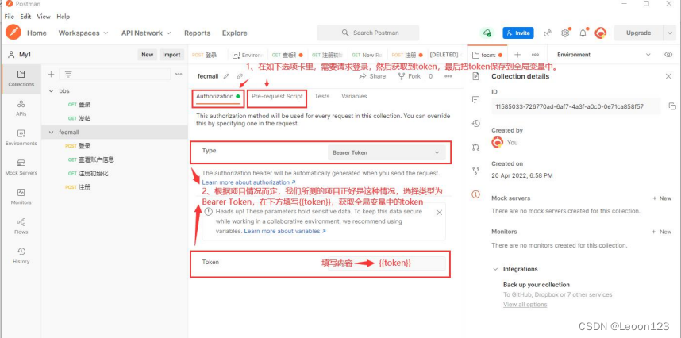Select the Authorization tab
Image resolution: width=681 pixels, height=338 pixels.
click(x=217, y=96)
